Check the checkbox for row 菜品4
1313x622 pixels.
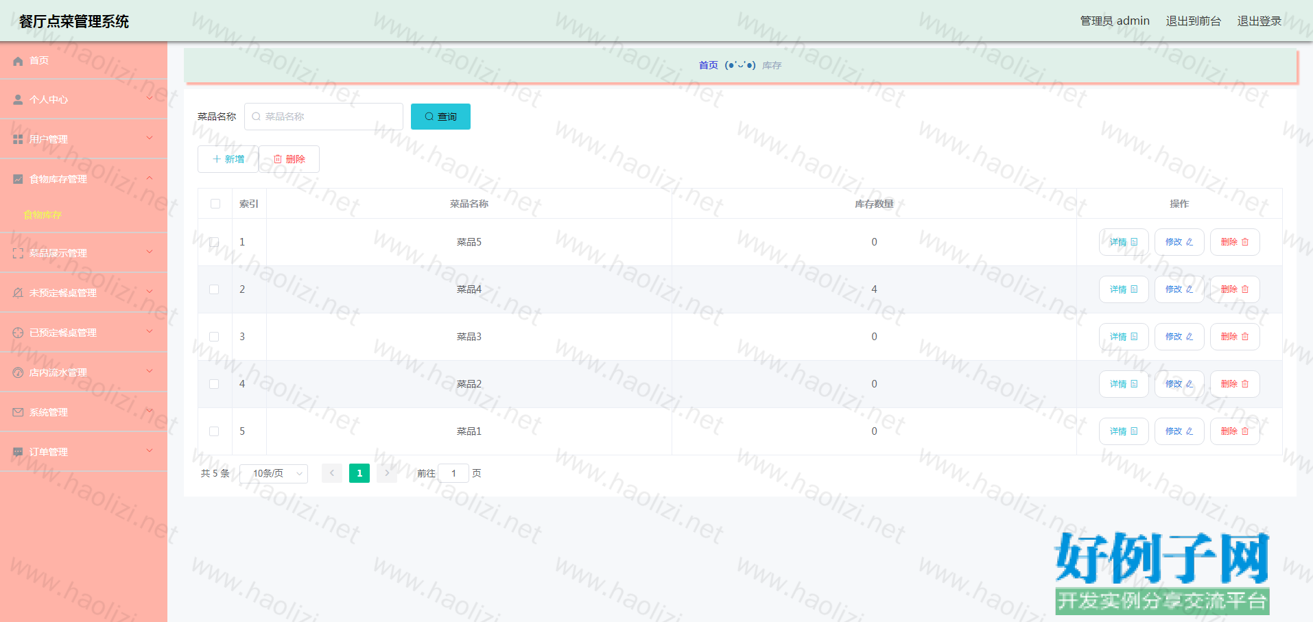[x=214, y=289]
